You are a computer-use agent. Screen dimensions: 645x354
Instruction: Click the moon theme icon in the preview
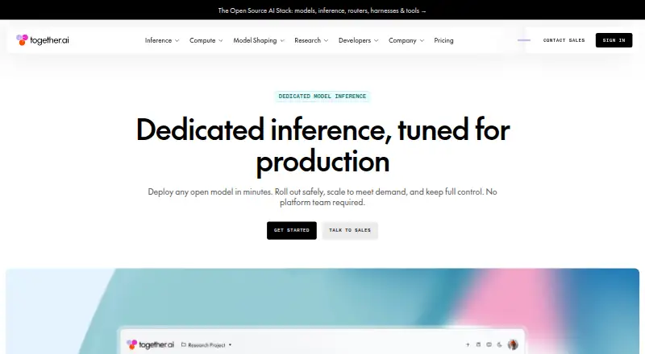[499, 344]
